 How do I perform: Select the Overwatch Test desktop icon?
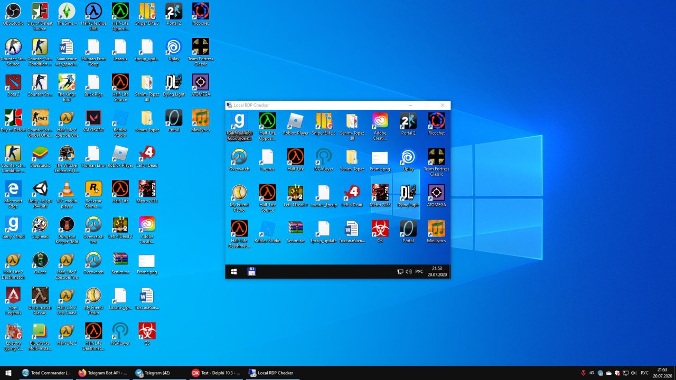pos(93,230)
